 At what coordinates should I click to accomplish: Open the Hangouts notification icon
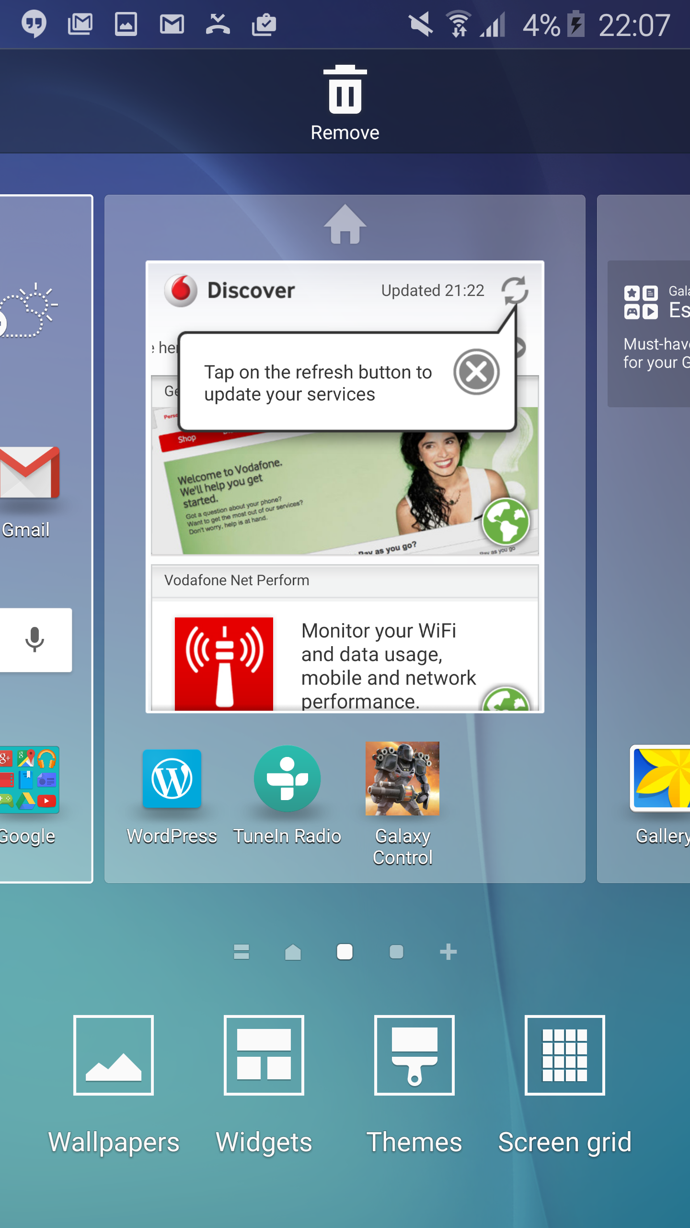(x=34, y=24)
